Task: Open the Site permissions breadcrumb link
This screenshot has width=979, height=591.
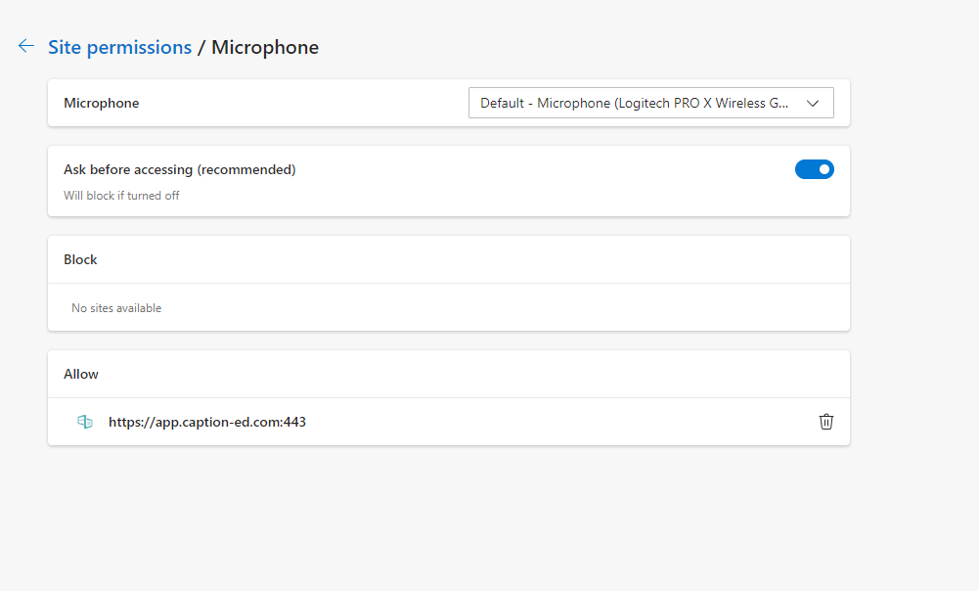Action: click(x=119, y=46)
